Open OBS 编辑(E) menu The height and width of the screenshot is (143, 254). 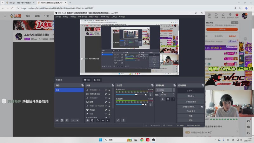pyautogui.click(x=65, y=17)
